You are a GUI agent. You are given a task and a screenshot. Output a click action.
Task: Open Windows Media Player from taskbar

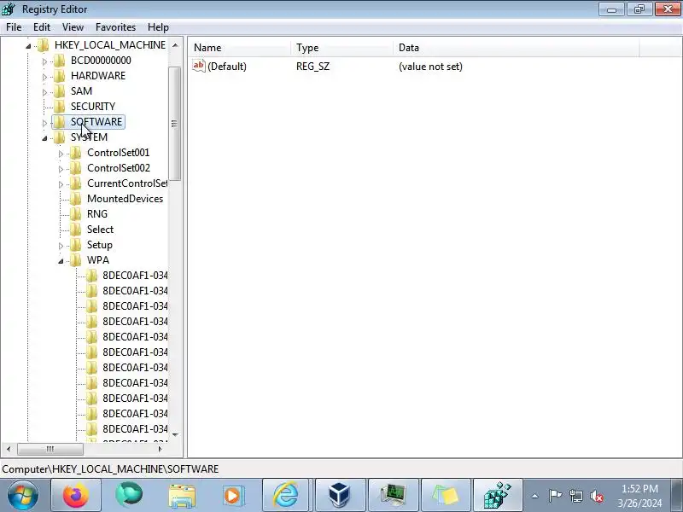pyautogui.click(x=232, y=496)
